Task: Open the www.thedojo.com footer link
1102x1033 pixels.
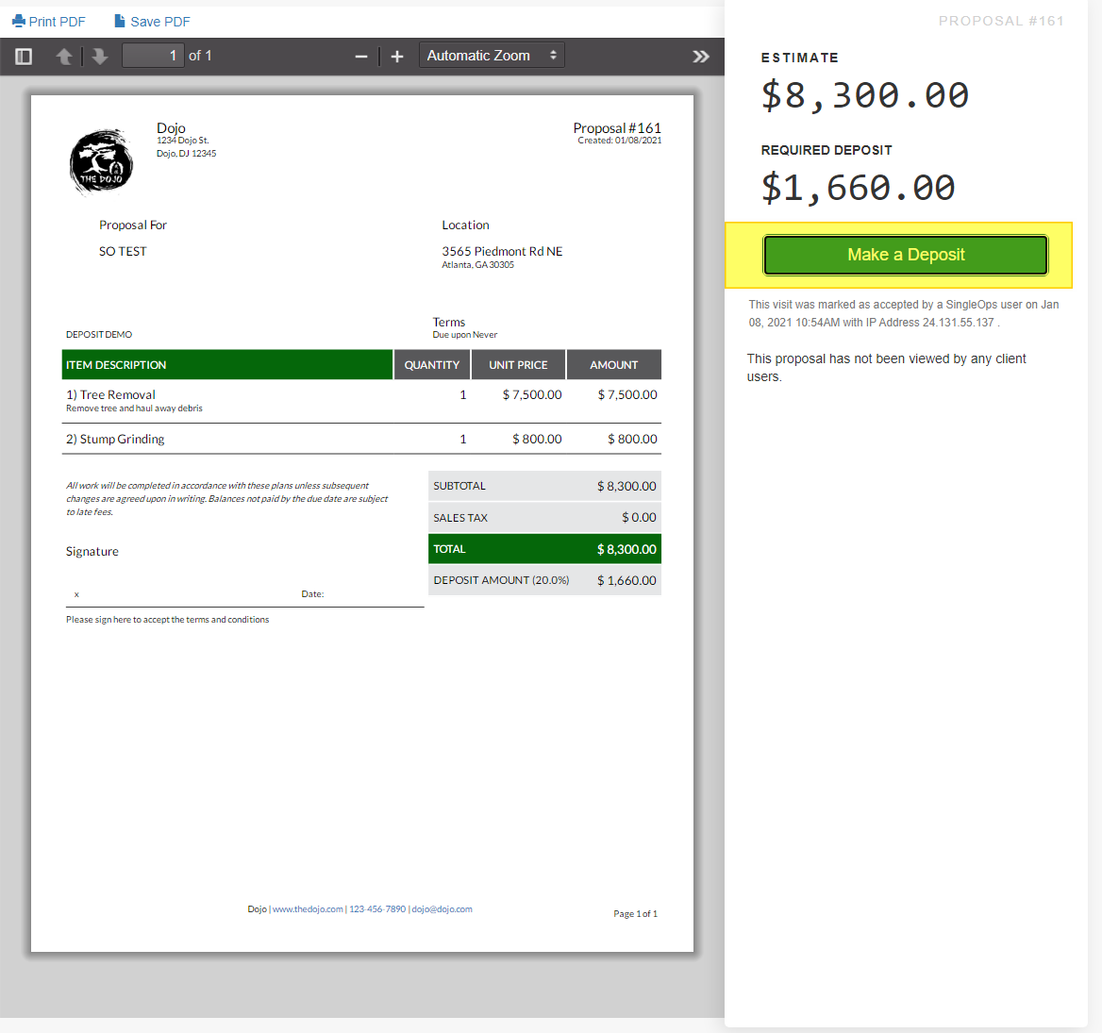Action: 308,908
